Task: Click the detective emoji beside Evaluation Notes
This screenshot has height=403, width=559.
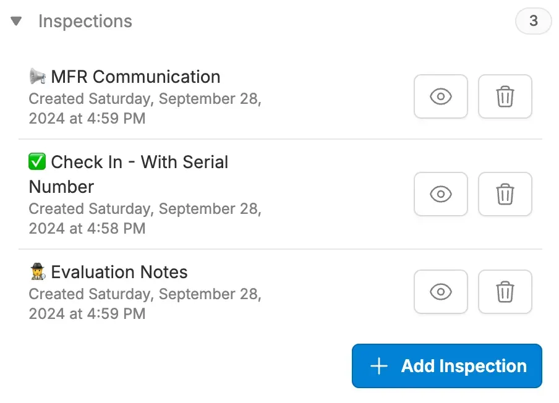Action: pos(38,272)
